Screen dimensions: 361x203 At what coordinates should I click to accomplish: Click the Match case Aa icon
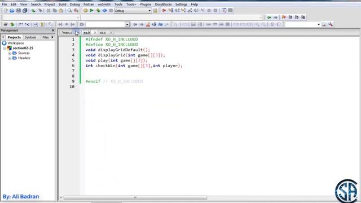pos(160,24)
